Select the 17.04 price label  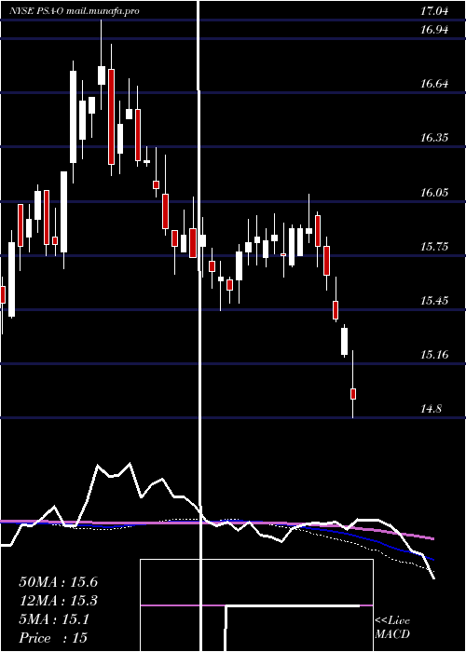point(434,11)
